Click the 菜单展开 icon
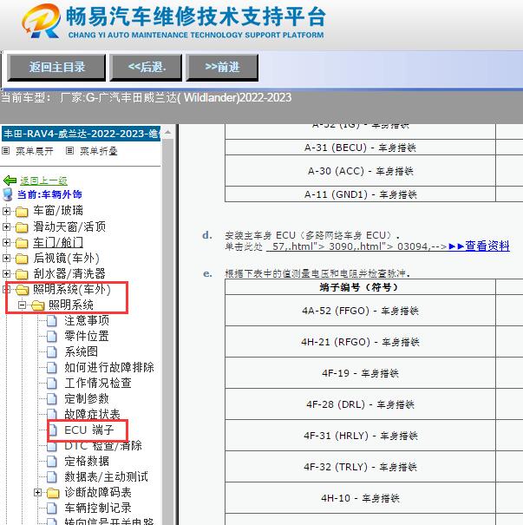The height and width of the screenshot is (525, 523). (5, 151)
